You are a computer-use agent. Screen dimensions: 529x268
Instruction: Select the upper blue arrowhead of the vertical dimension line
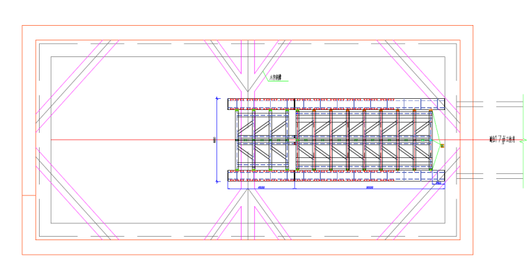(x=218, y=99)
